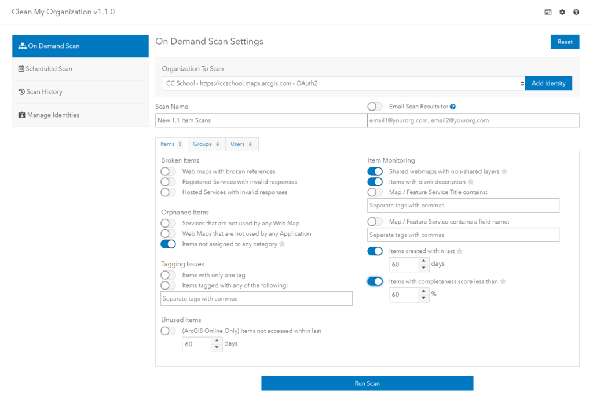
Task: Click the Add Identity button
Action: [x=548, y=83]
